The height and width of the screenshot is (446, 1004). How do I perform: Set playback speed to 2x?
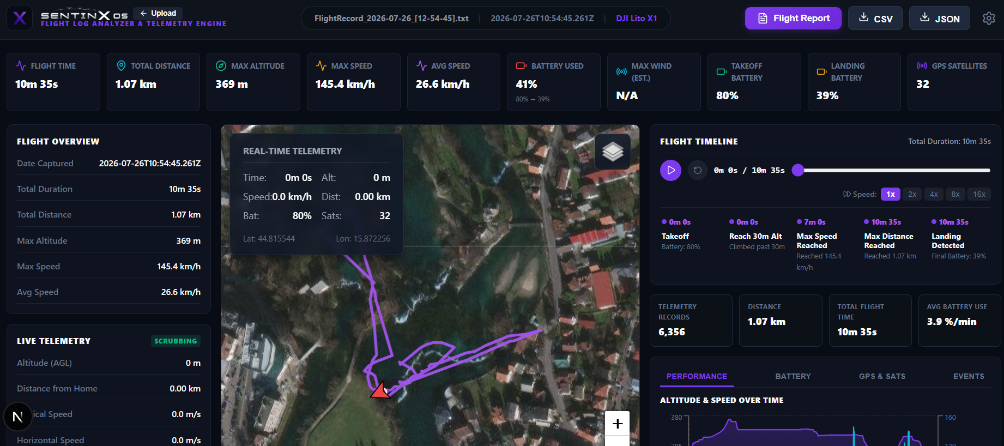912,194
